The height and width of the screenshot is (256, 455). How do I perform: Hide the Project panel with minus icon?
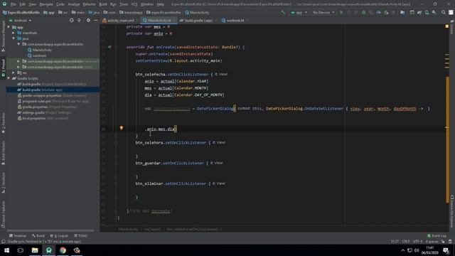coord(96,21)
